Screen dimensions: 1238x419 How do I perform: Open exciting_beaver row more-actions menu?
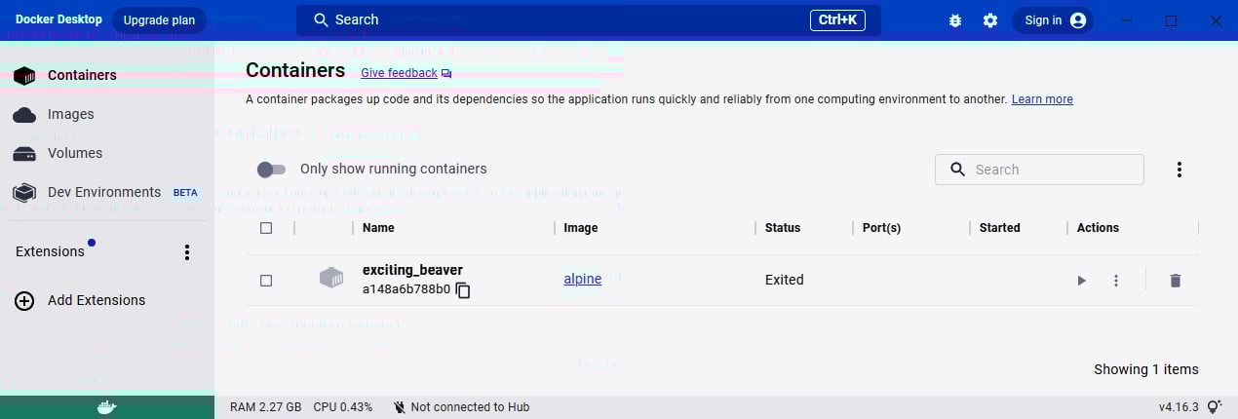[1116, 281]
